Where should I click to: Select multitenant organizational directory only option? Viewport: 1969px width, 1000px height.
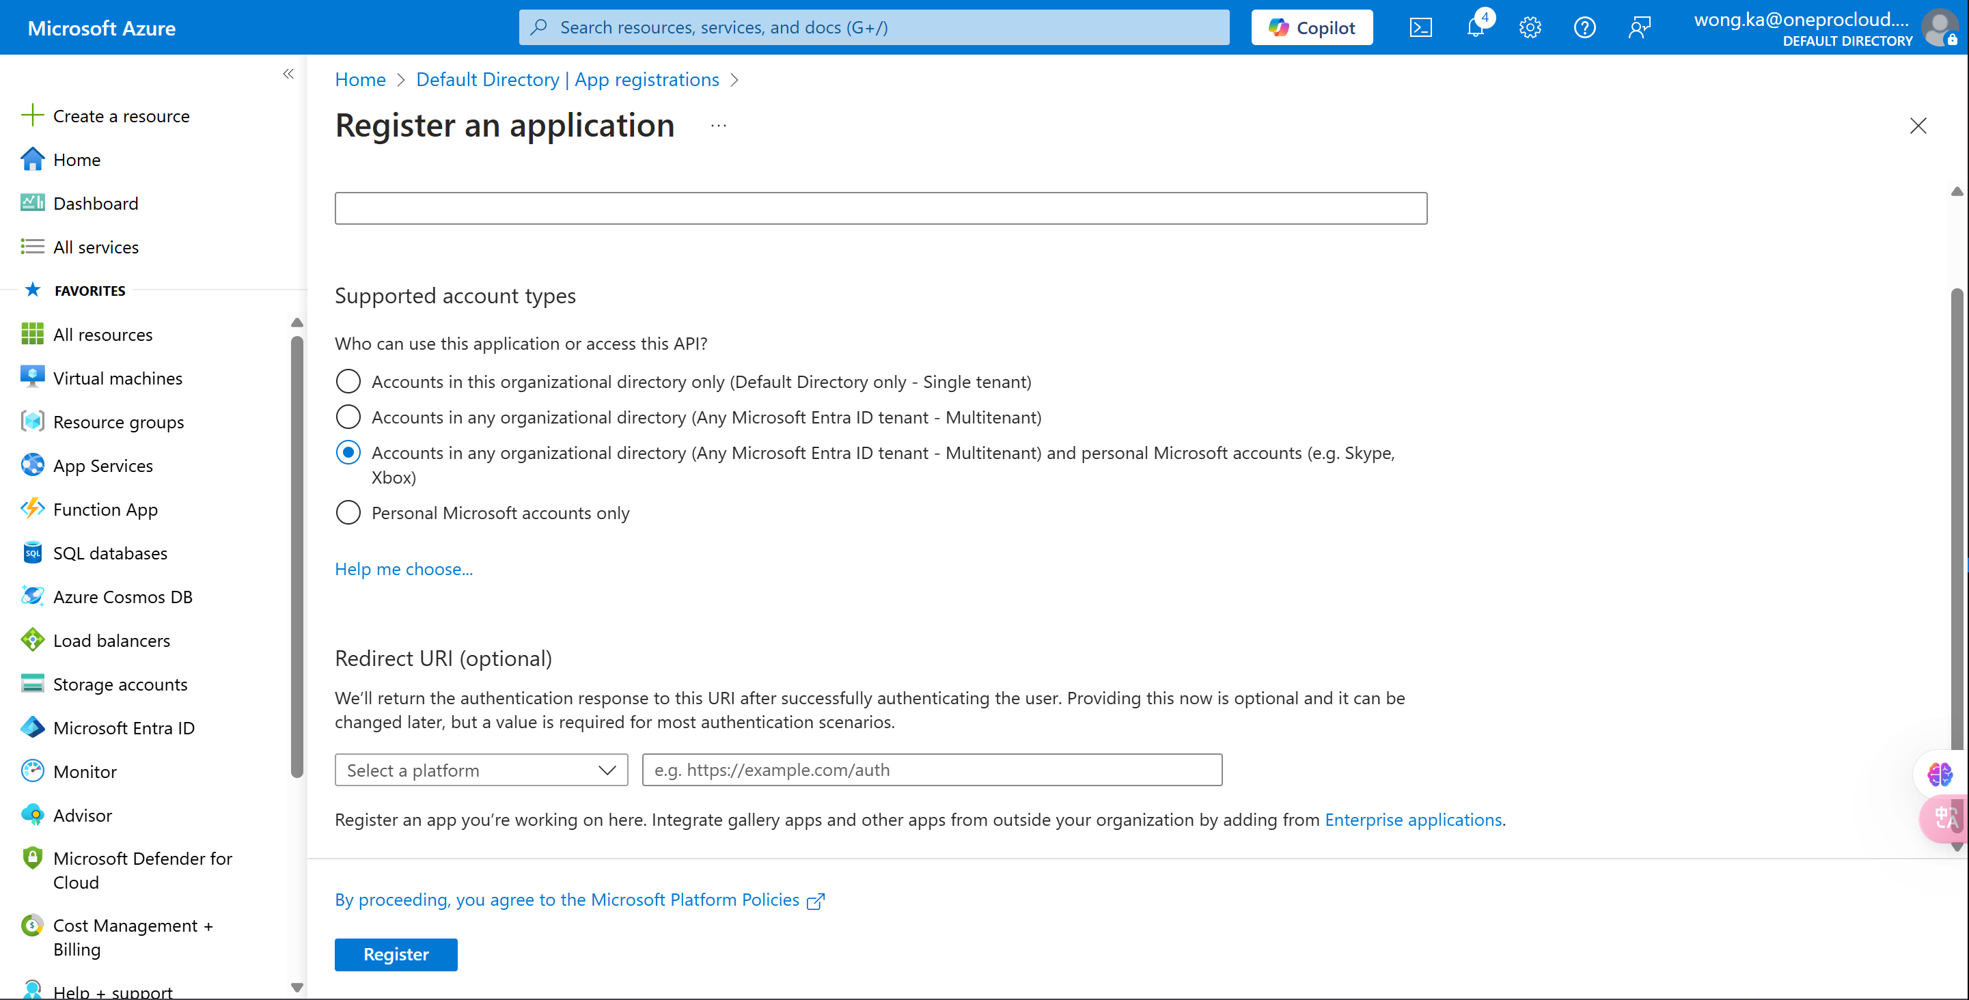(348, 417)
